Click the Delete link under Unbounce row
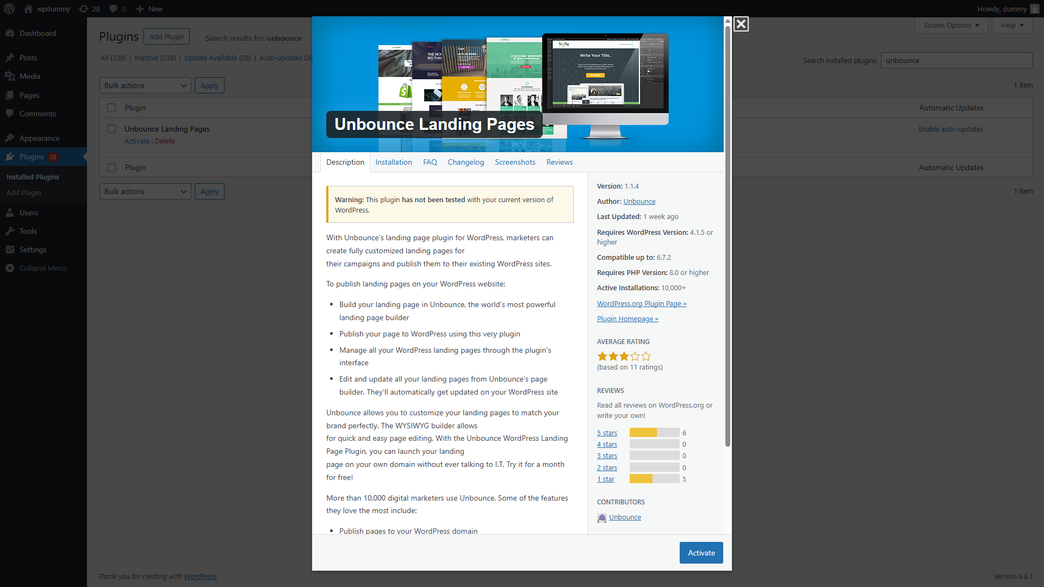This screenshot has height=587, width=1044. 165,141
